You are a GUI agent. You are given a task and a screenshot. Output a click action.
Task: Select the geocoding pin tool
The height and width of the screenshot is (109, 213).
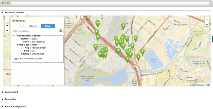[7, 26]
